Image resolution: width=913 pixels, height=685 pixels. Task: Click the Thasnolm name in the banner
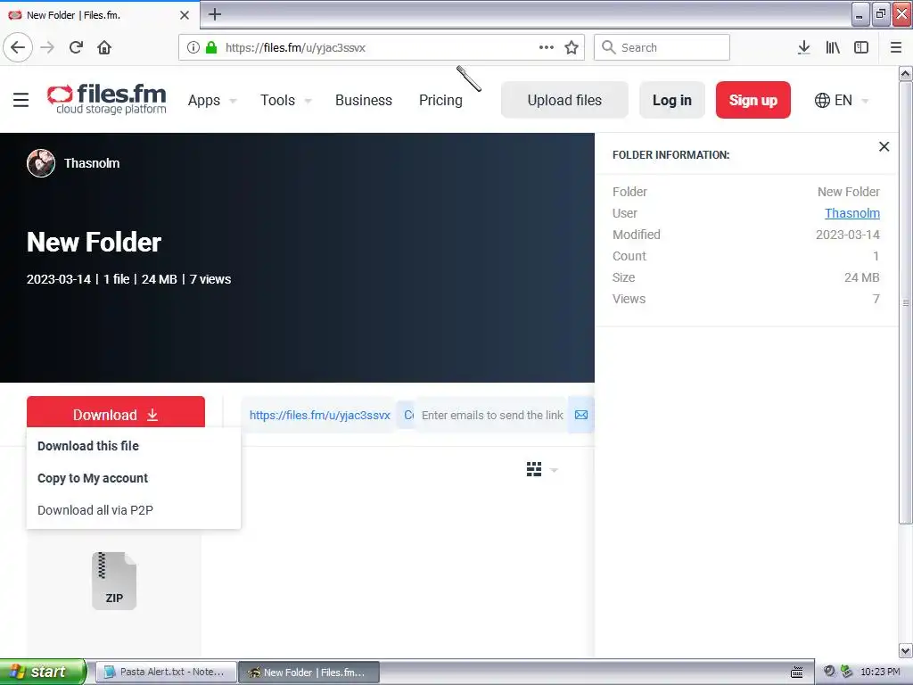pos(92,163)
